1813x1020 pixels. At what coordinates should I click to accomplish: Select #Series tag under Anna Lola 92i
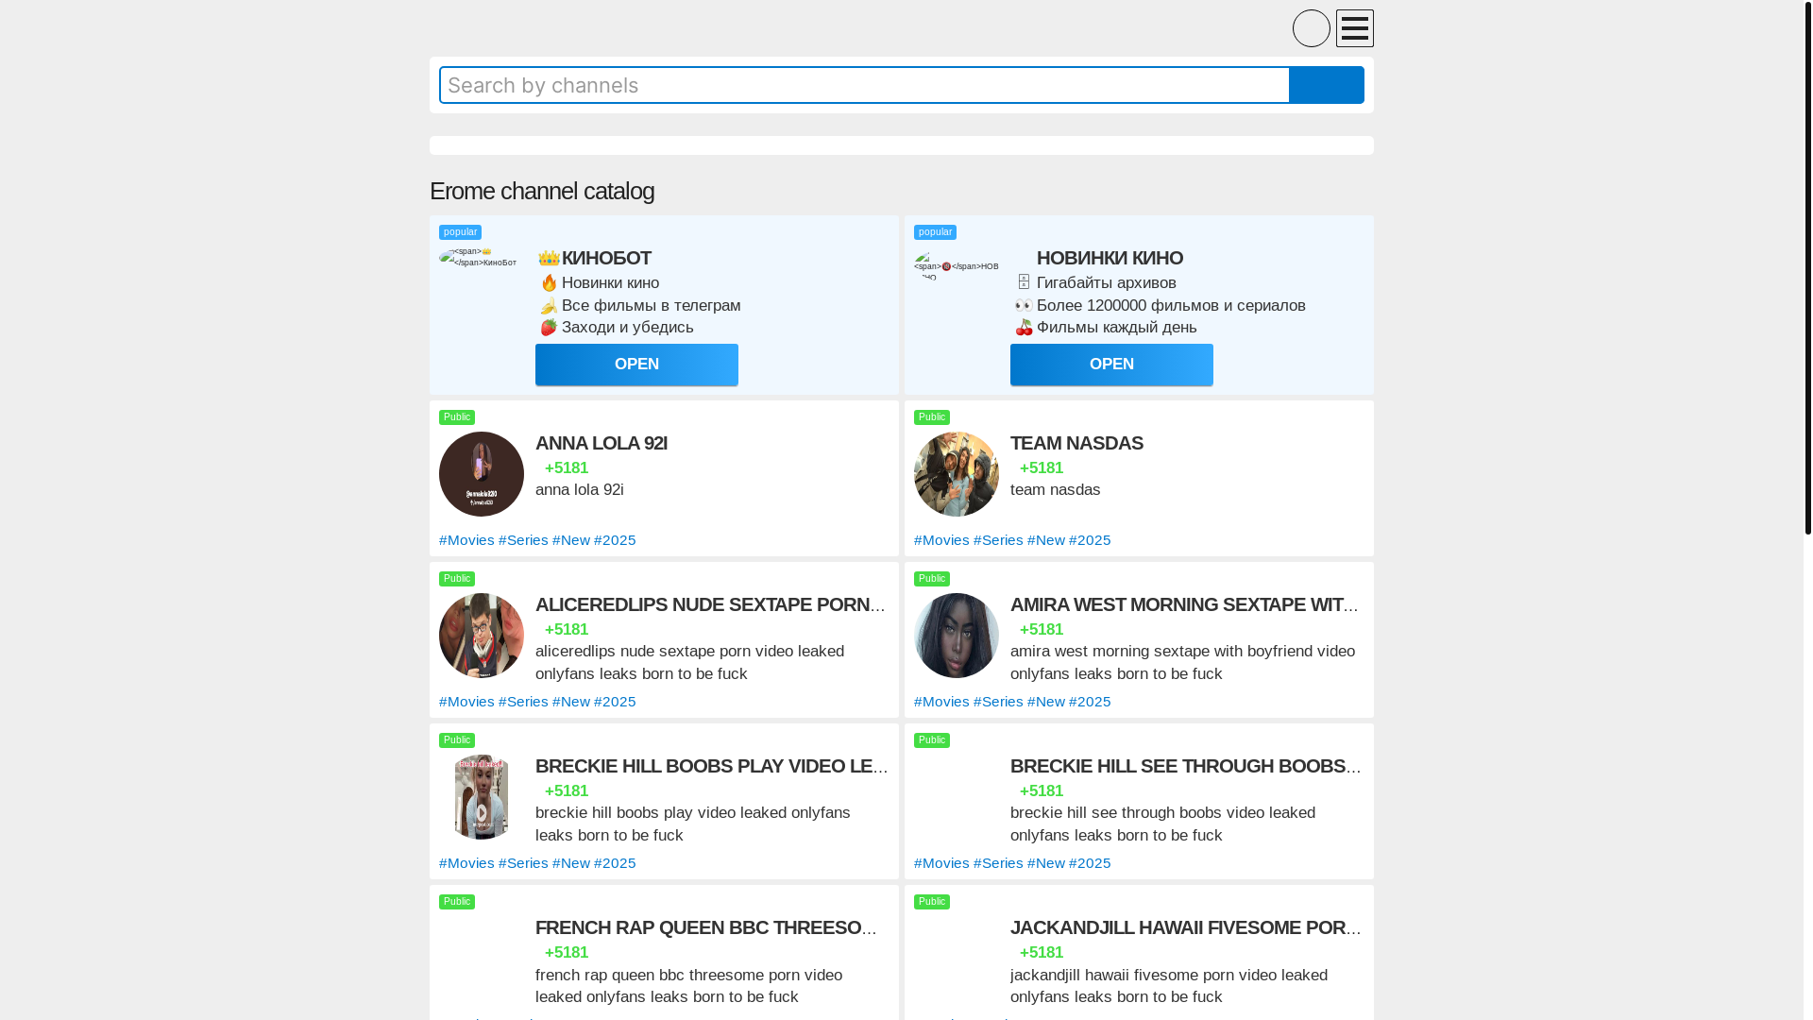click(523, 540)
